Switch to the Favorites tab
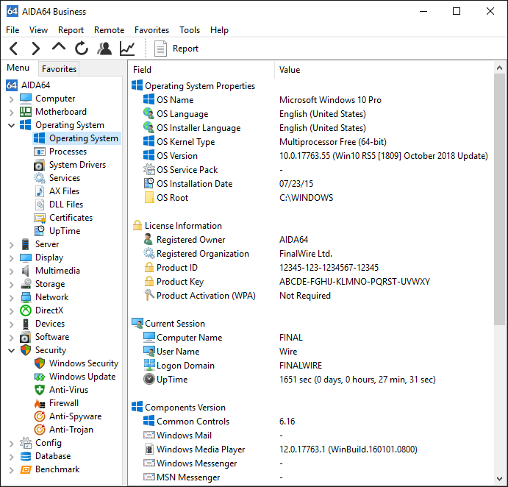Image resolution: width=508 pixels, height=487 pixels. tap(59, 69)
